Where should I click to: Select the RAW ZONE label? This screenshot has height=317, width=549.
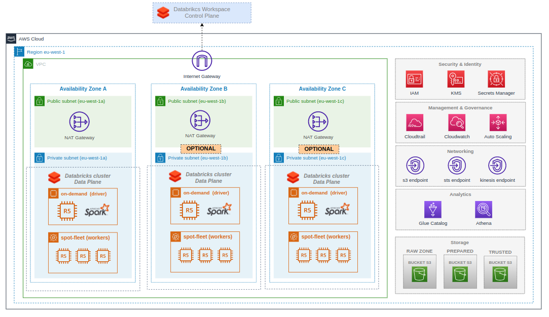(x=419, y=251)
